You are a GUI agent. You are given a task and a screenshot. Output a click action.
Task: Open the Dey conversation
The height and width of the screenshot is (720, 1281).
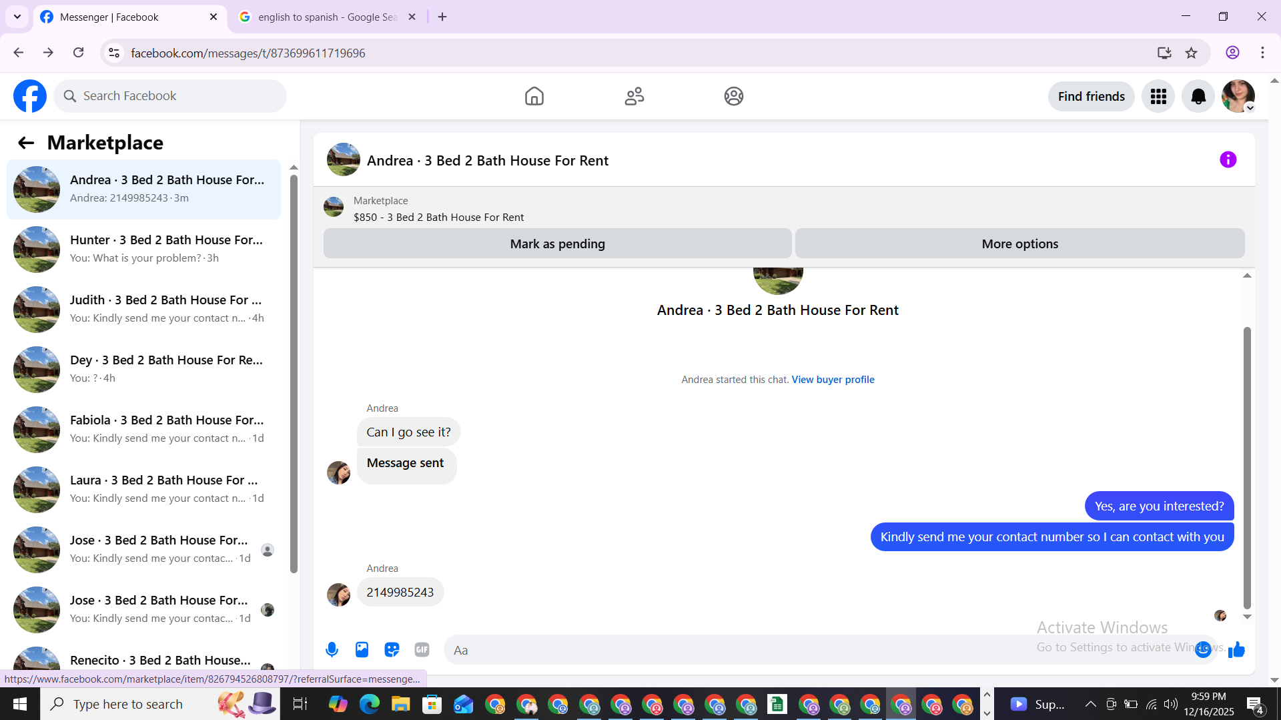(x=143, y=370)
